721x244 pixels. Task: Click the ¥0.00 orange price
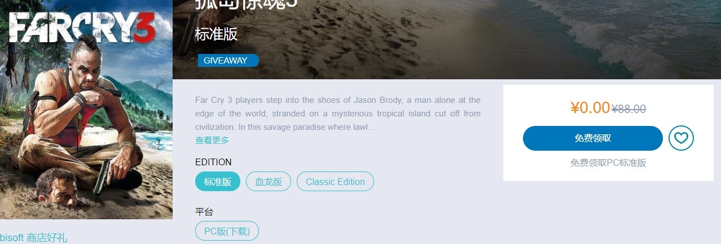pos(590,108)
